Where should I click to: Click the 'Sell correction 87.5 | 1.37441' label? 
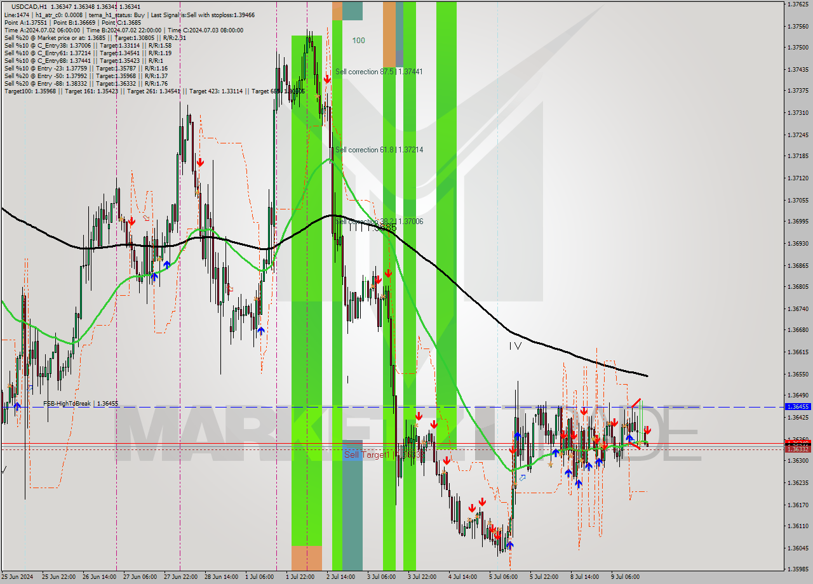(379, 72)
